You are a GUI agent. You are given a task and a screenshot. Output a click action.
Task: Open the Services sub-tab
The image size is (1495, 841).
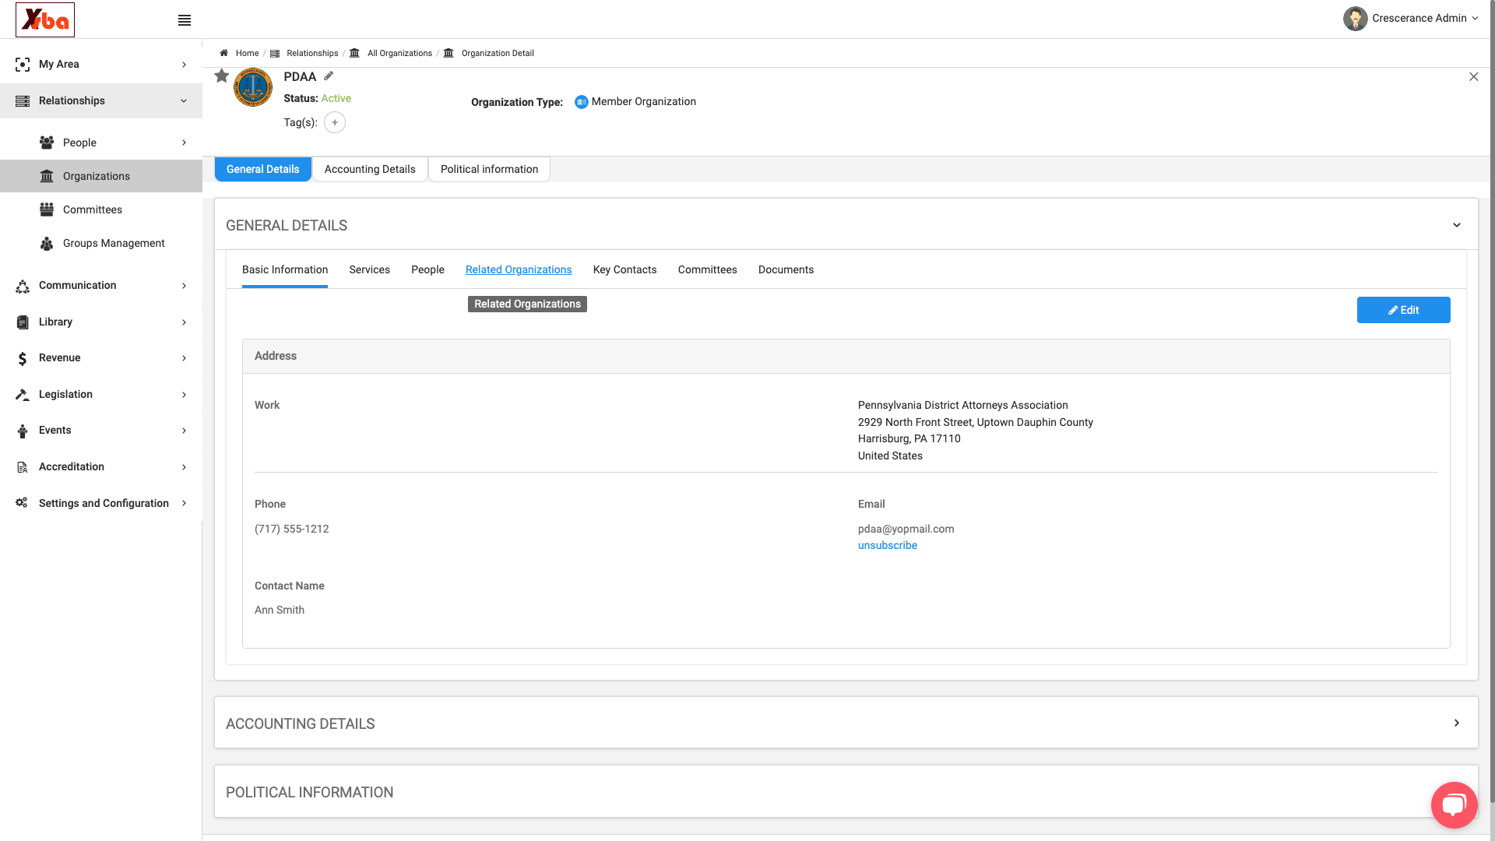(369, 269)
